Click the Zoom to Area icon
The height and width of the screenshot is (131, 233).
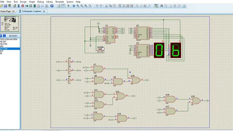coord(90,6)
